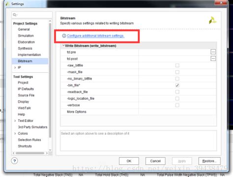Screen dimensions: 233x177
Task: Open browse button for tcl.pre
Action: pos(213,52)
